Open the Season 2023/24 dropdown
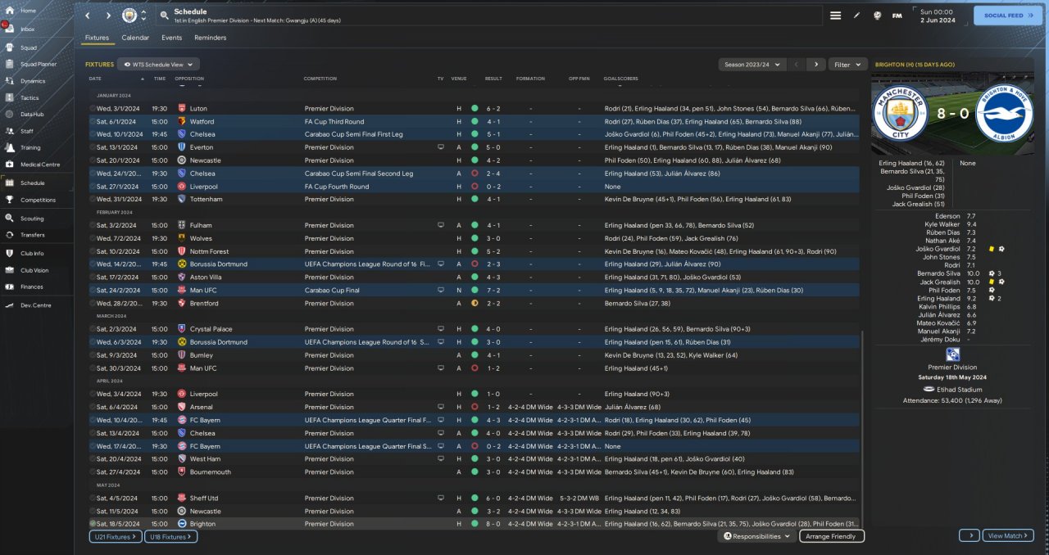The width and height of the screenshot is (1049, 555). point(752,64)
